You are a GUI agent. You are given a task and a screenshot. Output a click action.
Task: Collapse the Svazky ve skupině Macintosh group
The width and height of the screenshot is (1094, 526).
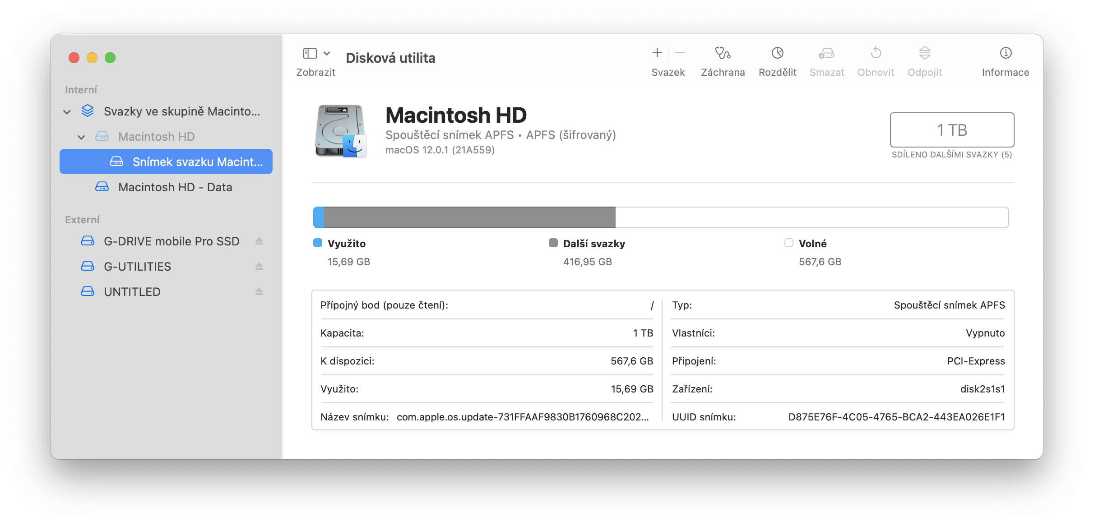tap(67, 112)
